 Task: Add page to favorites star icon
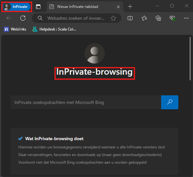pos(113,18)
